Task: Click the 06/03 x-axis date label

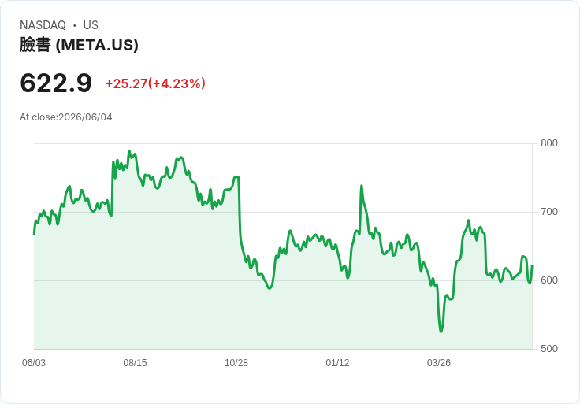Action: 34,362
